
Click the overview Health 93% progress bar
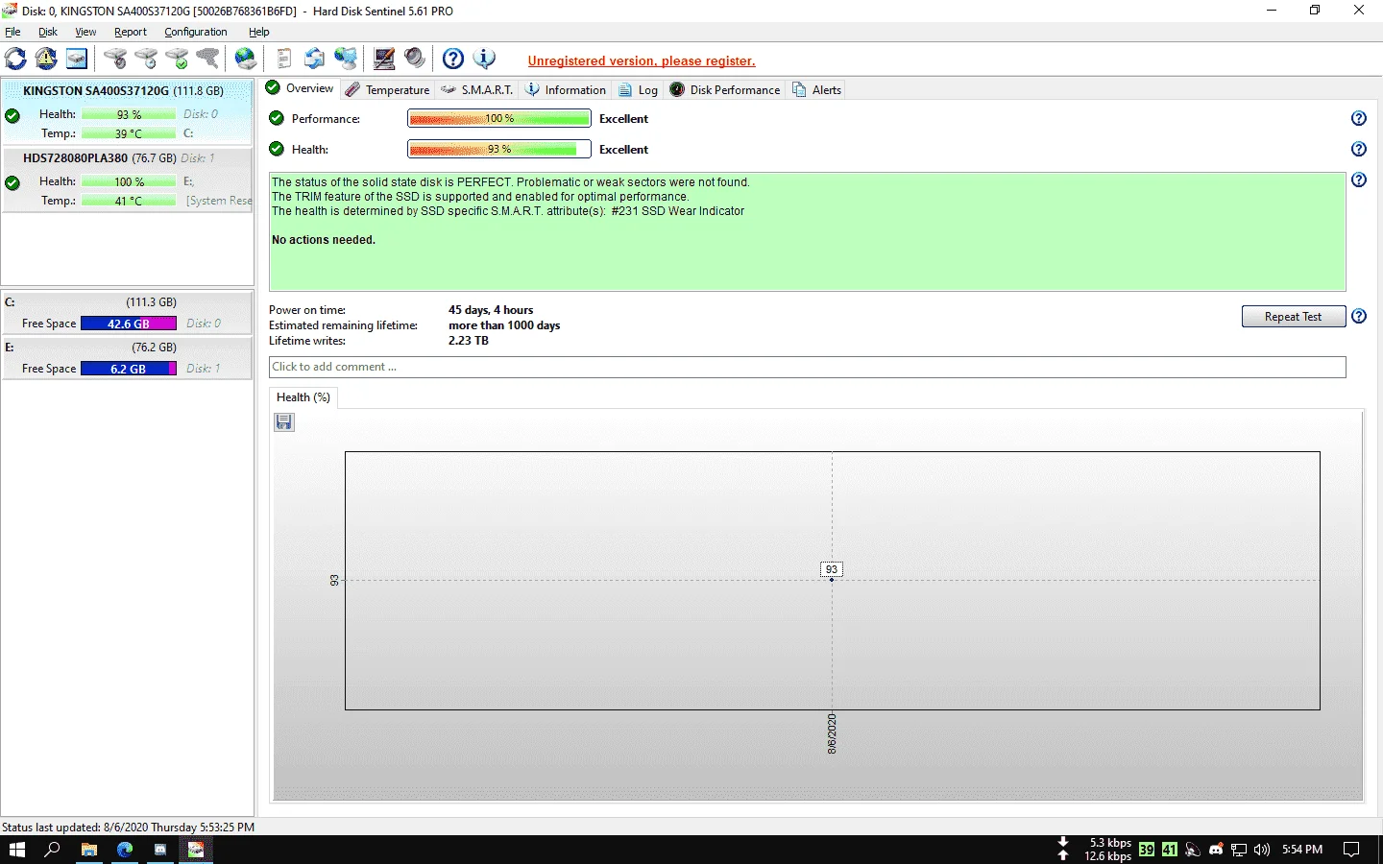499,149
